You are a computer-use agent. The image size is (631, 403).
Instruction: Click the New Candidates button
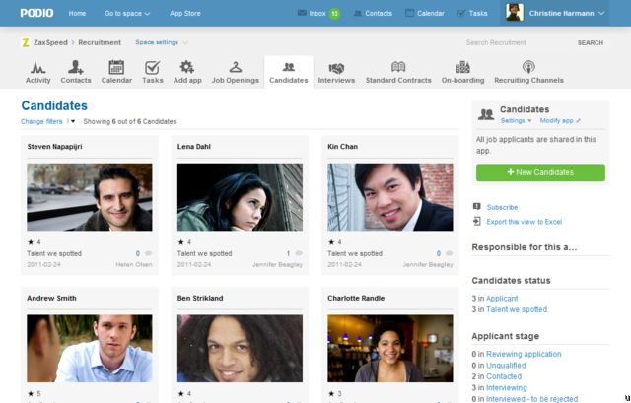coord(539,172)
